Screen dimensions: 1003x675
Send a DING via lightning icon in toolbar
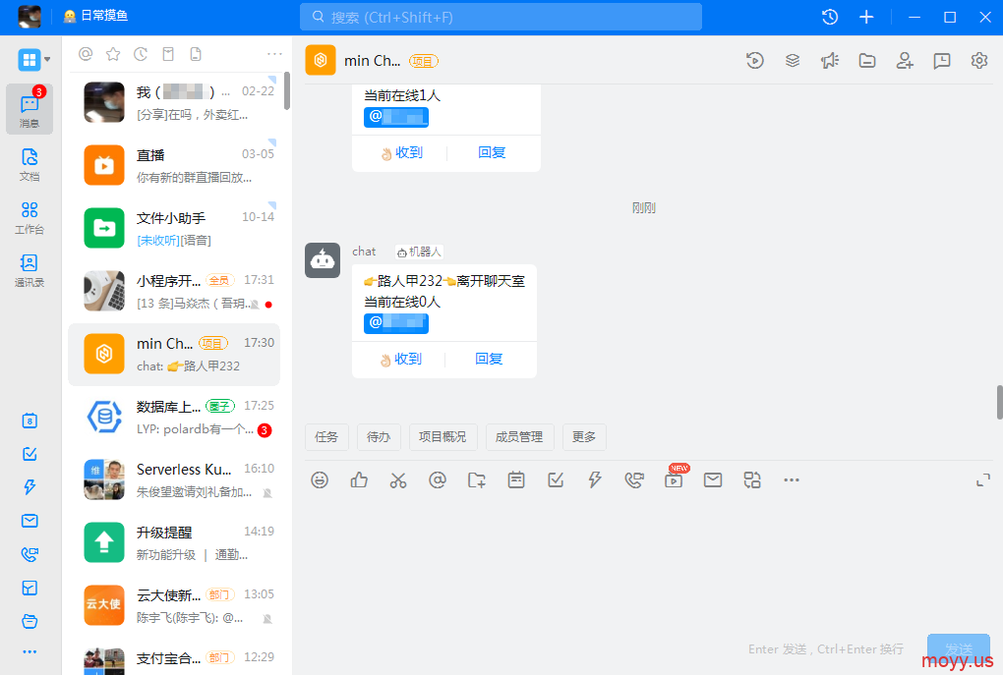(x=595, y=479)
